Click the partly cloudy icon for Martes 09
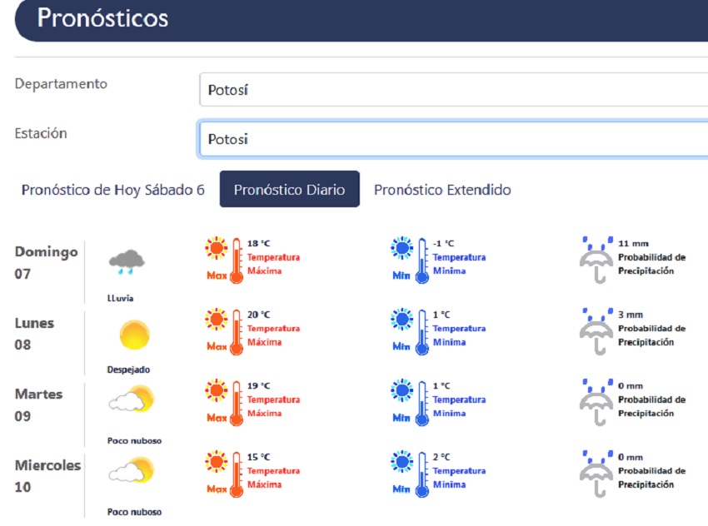Image resolution: width=708 pixels, height=526 pixels. (132, 402)
